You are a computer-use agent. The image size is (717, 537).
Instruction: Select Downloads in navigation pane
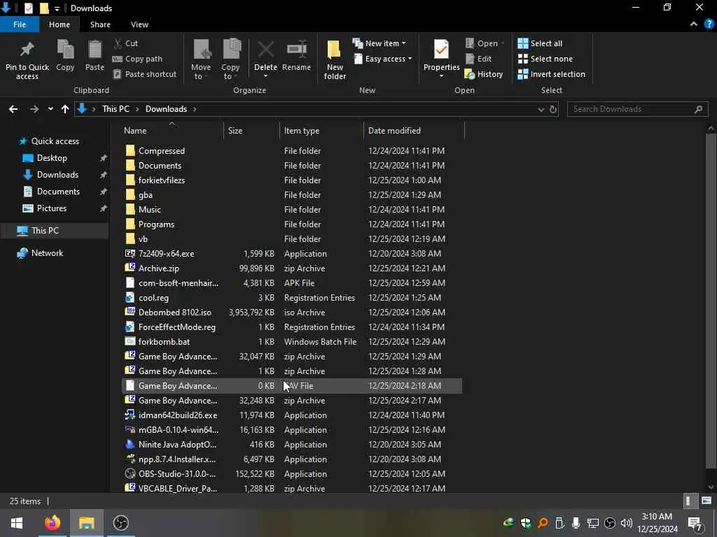click(57, 175)
